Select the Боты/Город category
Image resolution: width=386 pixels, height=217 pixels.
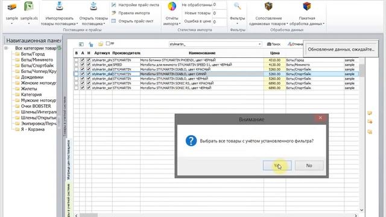coord(33,54)
